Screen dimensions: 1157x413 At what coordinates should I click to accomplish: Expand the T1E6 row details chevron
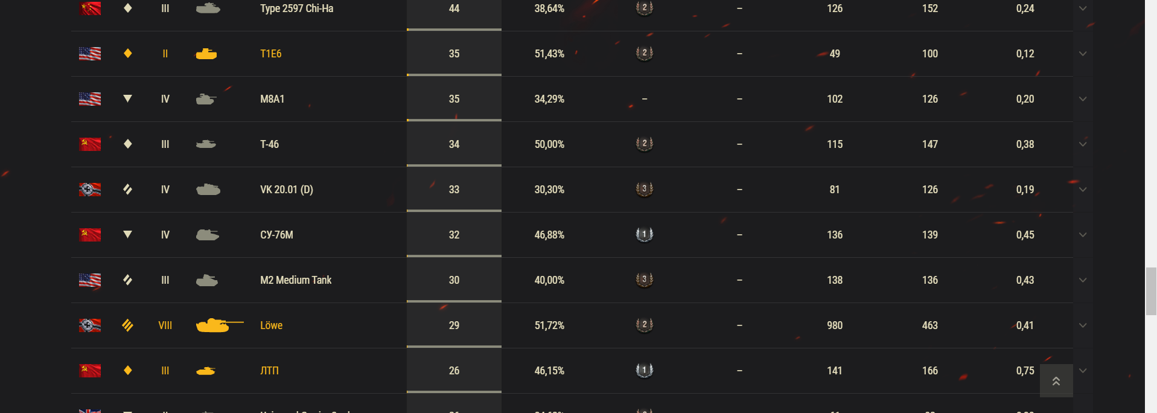(1083, 54)
